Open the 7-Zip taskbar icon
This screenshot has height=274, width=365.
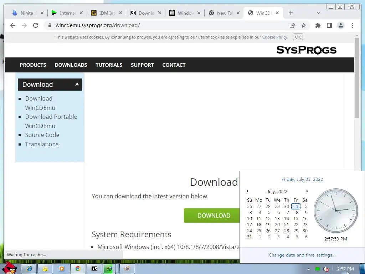tap(94, 269)
